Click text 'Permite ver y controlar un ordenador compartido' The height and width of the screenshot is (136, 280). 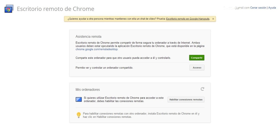[x=104, y=68]
